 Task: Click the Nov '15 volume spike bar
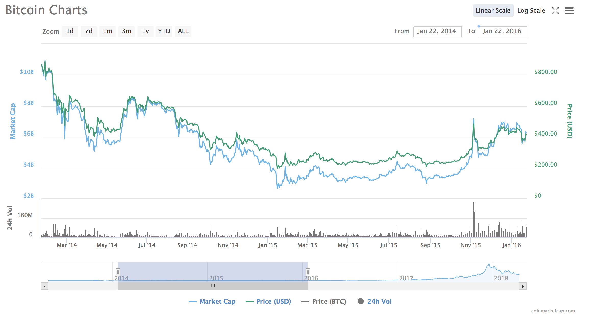point(474,220)
